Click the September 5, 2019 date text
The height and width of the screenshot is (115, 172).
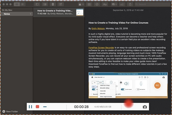128,10
